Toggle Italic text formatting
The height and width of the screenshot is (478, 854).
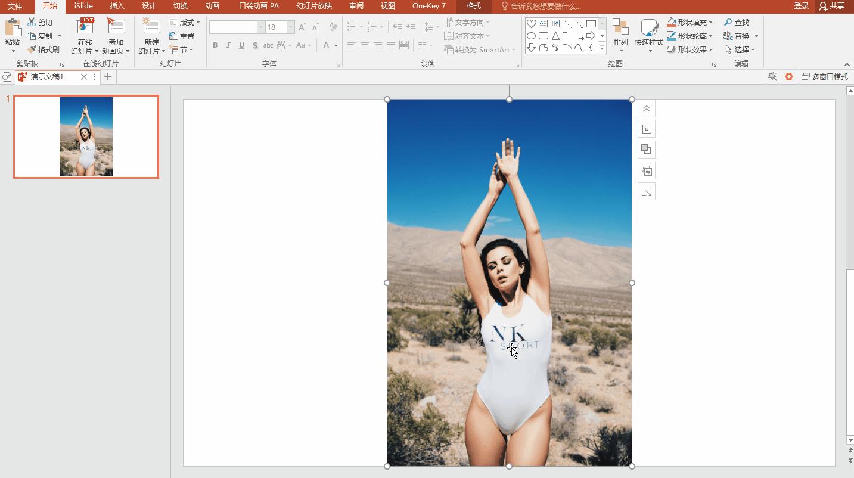[x=228, y=45]
